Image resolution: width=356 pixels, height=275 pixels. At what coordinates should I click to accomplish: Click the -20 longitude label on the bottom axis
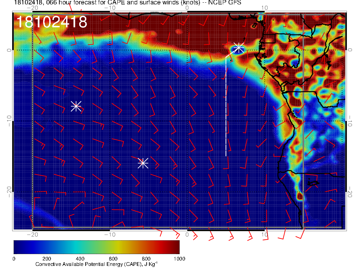[x=32, y=235]
